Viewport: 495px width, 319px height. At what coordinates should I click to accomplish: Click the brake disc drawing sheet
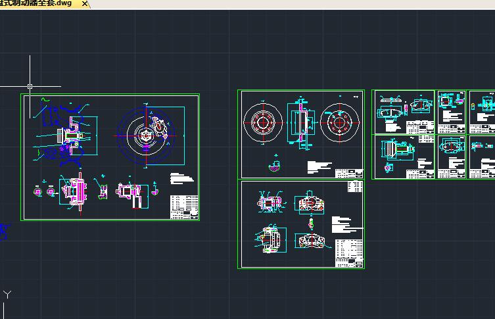[x=301, y=135]
